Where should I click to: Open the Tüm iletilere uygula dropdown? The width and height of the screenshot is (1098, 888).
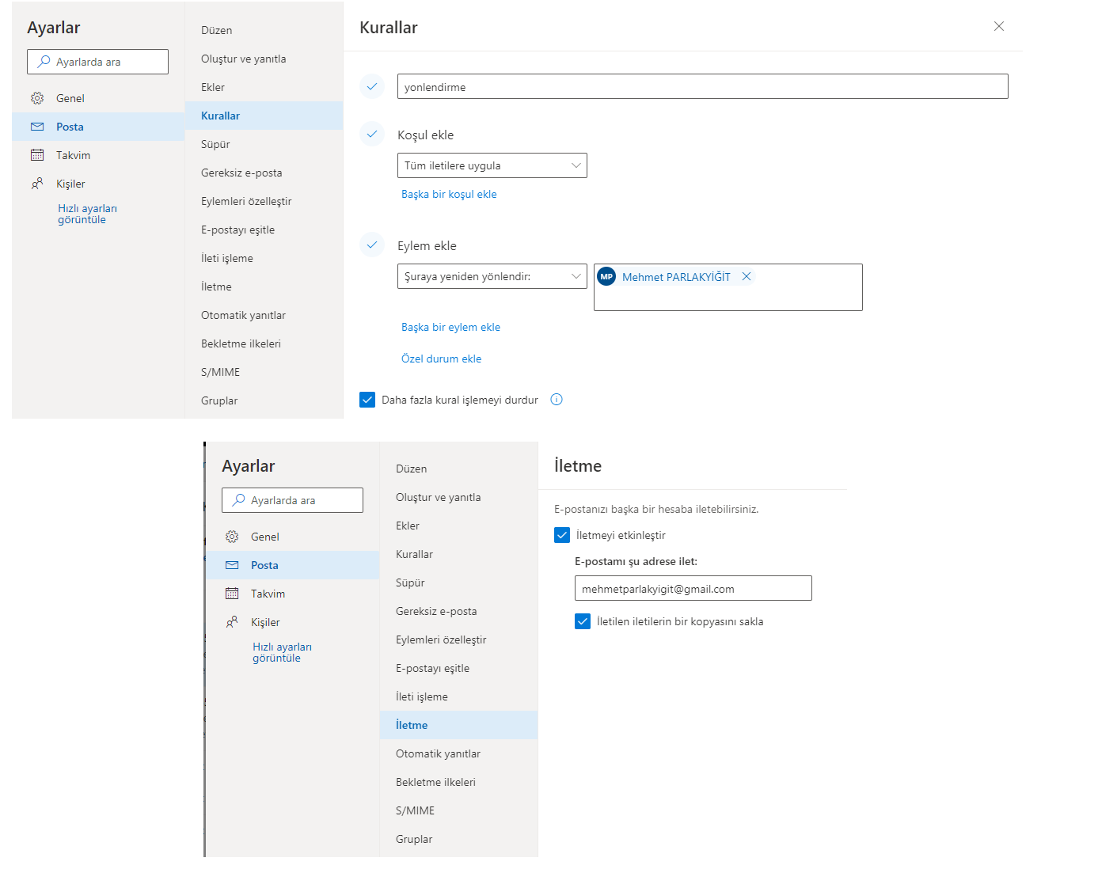click(x=492, y=165)
